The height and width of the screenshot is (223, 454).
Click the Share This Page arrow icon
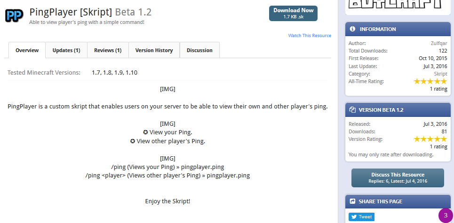(x=352, y=201)
